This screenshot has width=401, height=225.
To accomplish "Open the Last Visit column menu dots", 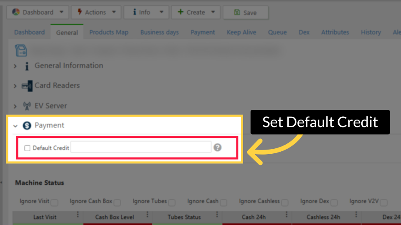I will tap(78, 215).
